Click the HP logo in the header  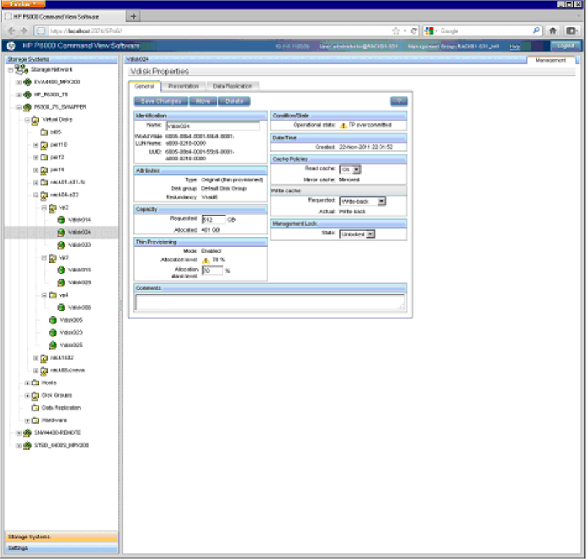point(11,46)
